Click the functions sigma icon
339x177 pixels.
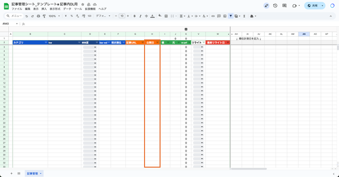pyautogui.click(x=244, y=16)
